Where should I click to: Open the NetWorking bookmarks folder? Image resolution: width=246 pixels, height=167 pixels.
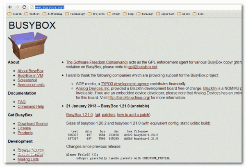click(x=52, y=14)
